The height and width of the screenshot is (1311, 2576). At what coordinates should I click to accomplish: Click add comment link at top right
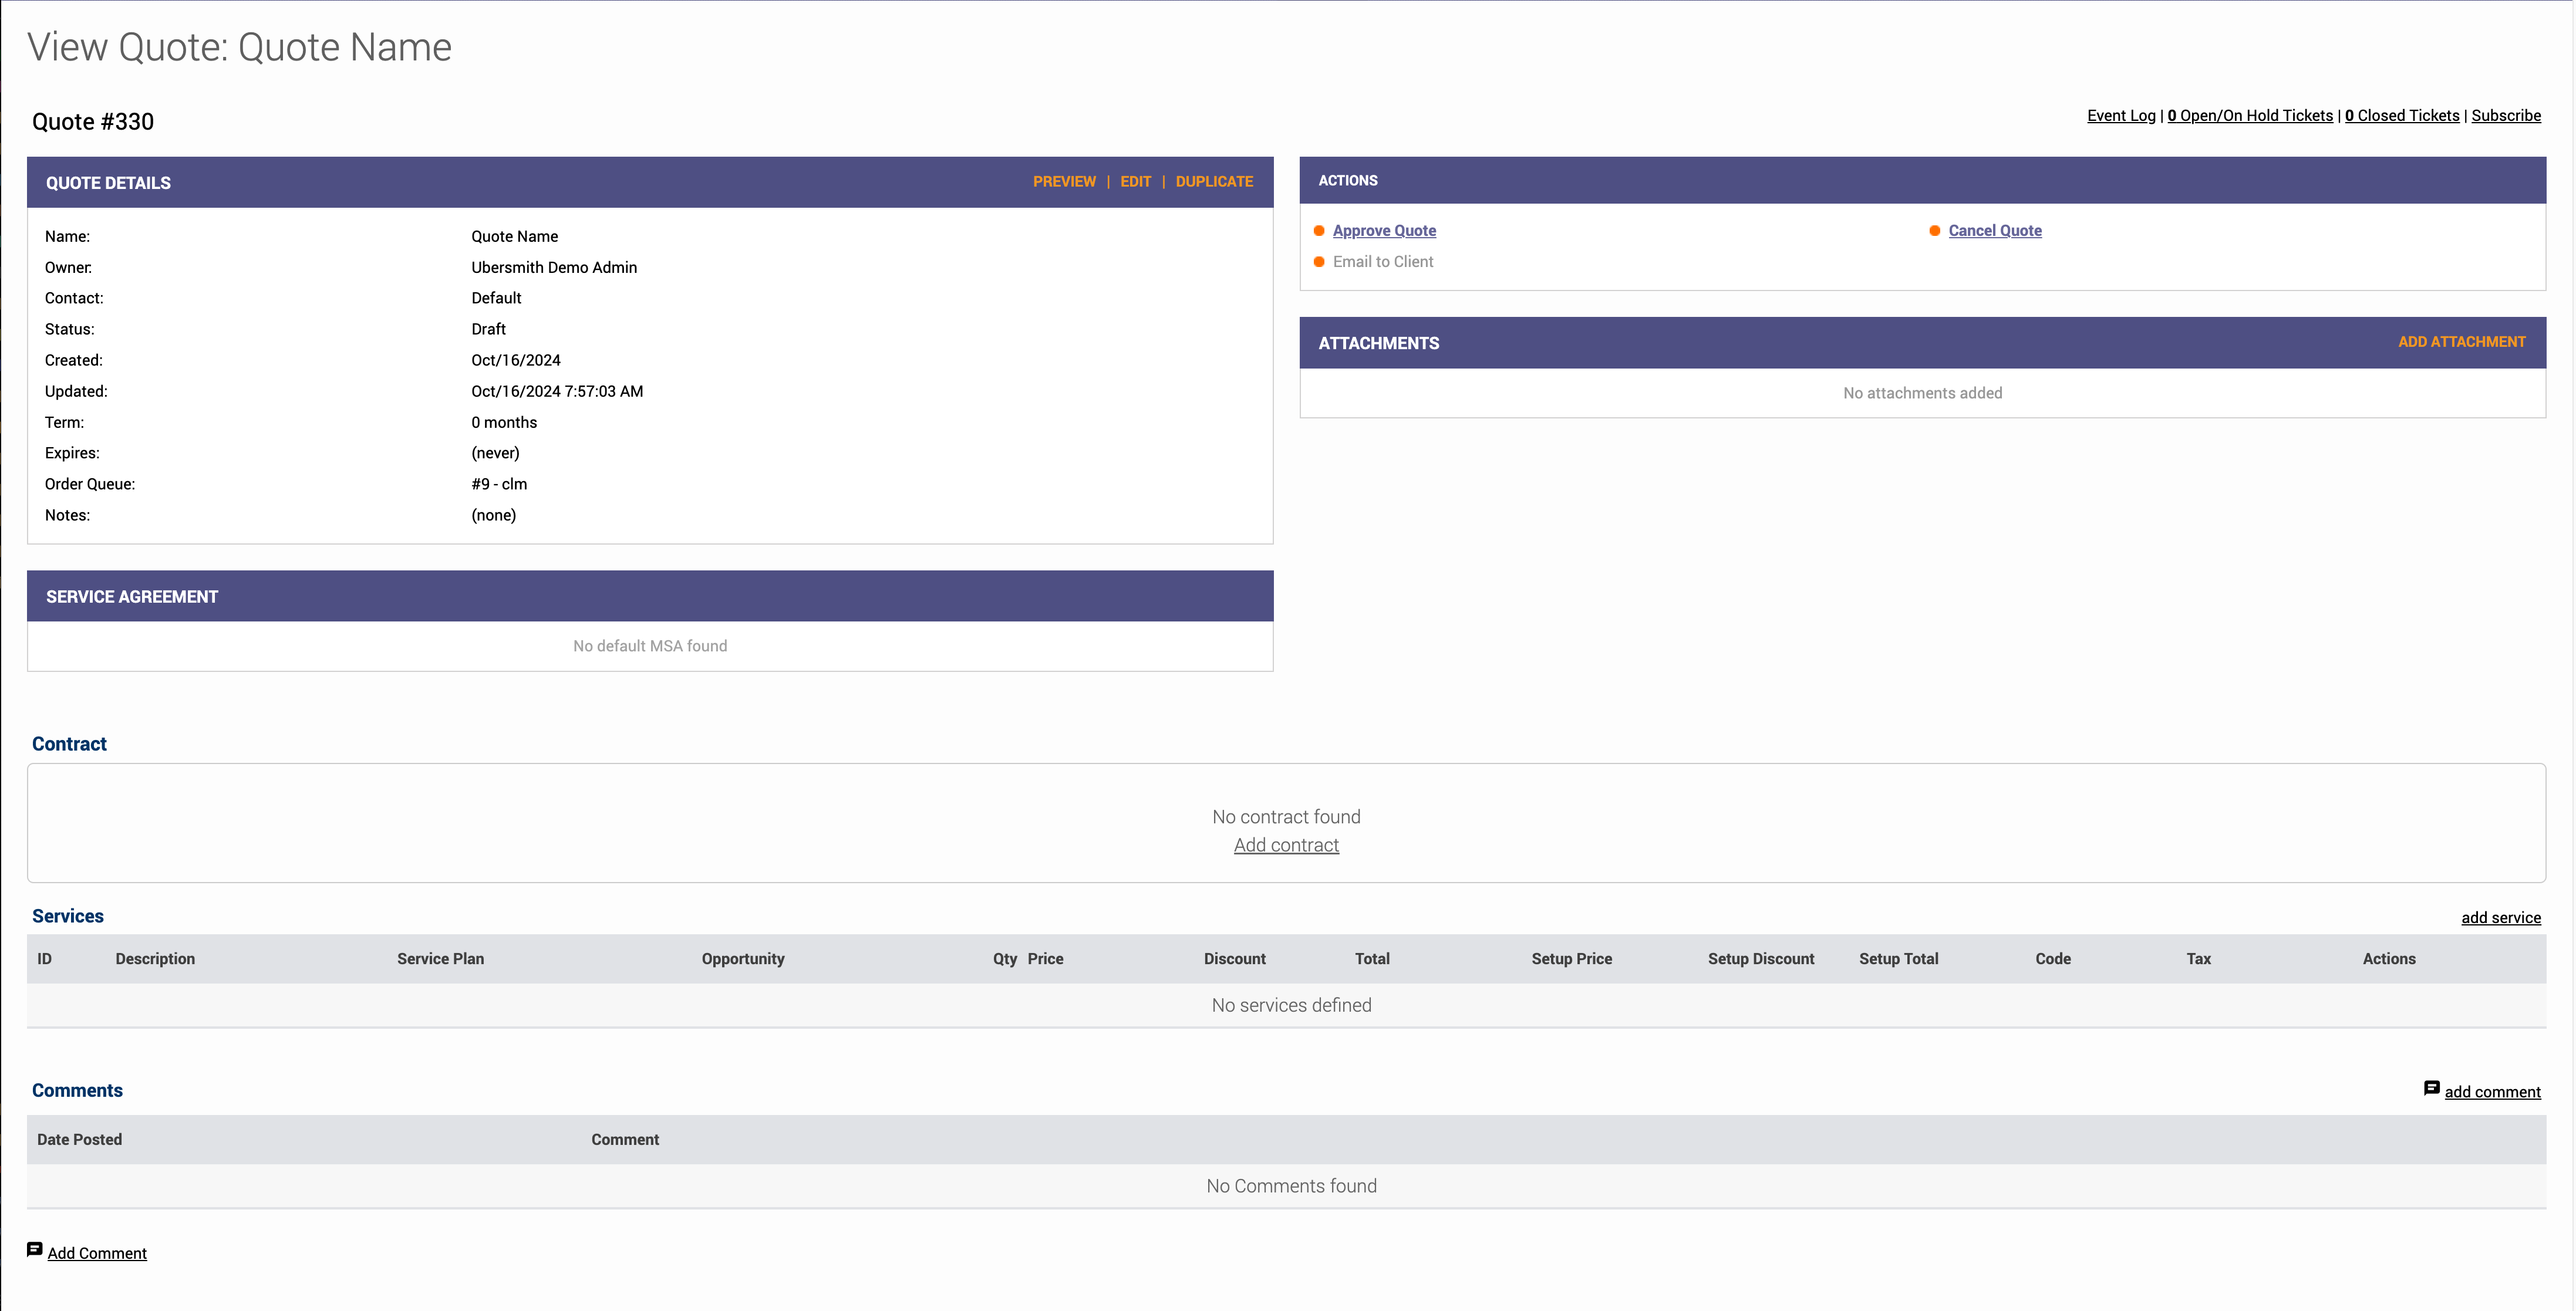2492,1092
